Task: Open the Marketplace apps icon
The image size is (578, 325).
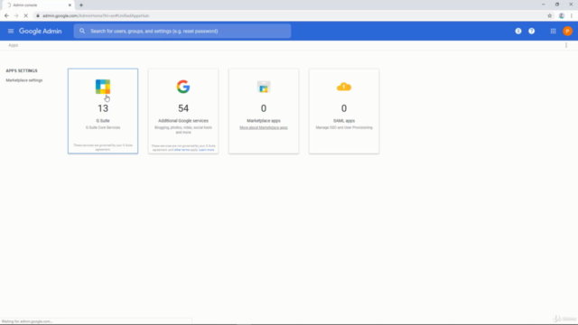Action: [264, 87]
